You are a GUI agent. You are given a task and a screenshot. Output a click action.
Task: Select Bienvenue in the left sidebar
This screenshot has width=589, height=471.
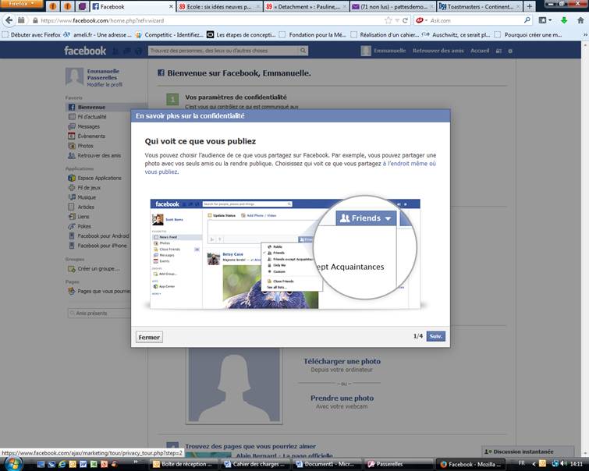coord(106,107)
